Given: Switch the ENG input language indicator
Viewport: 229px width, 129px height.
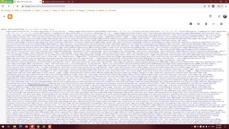Looking at the screenshot, I should pos(213,126).
